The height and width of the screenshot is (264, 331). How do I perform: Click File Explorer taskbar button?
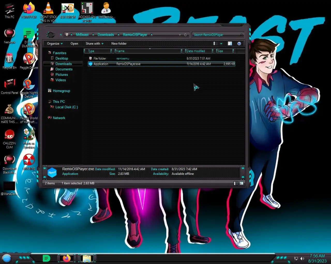tap(87, 258)
